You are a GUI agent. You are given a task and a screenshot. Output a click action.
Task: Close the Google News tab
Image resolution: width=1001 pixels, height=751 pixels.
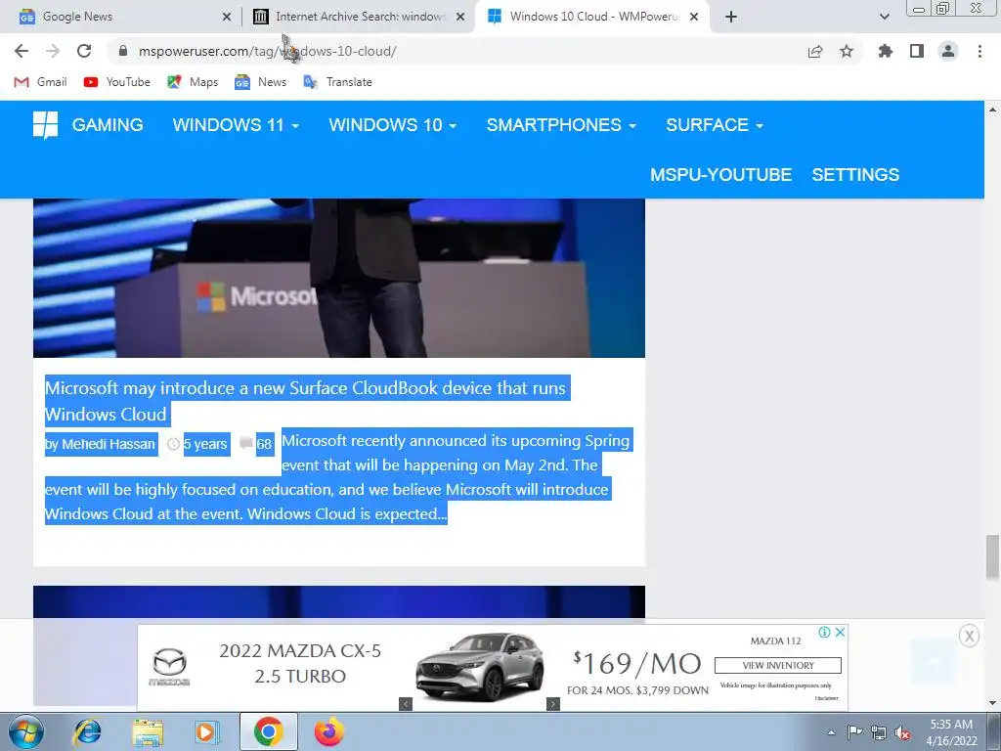click(x=227, y=17)
